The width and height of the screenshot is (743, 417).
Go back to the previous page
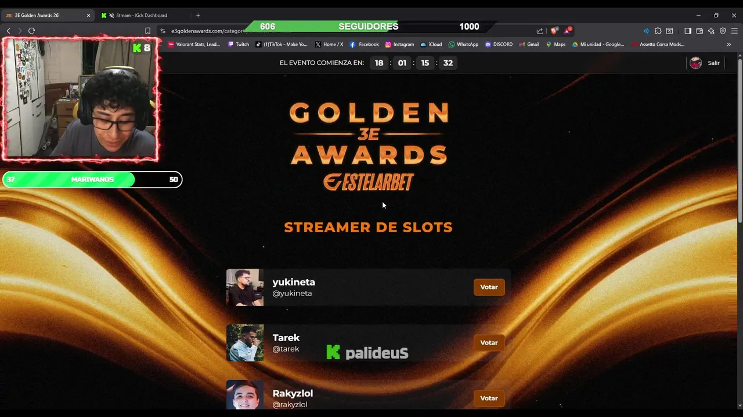click(8, 31)
